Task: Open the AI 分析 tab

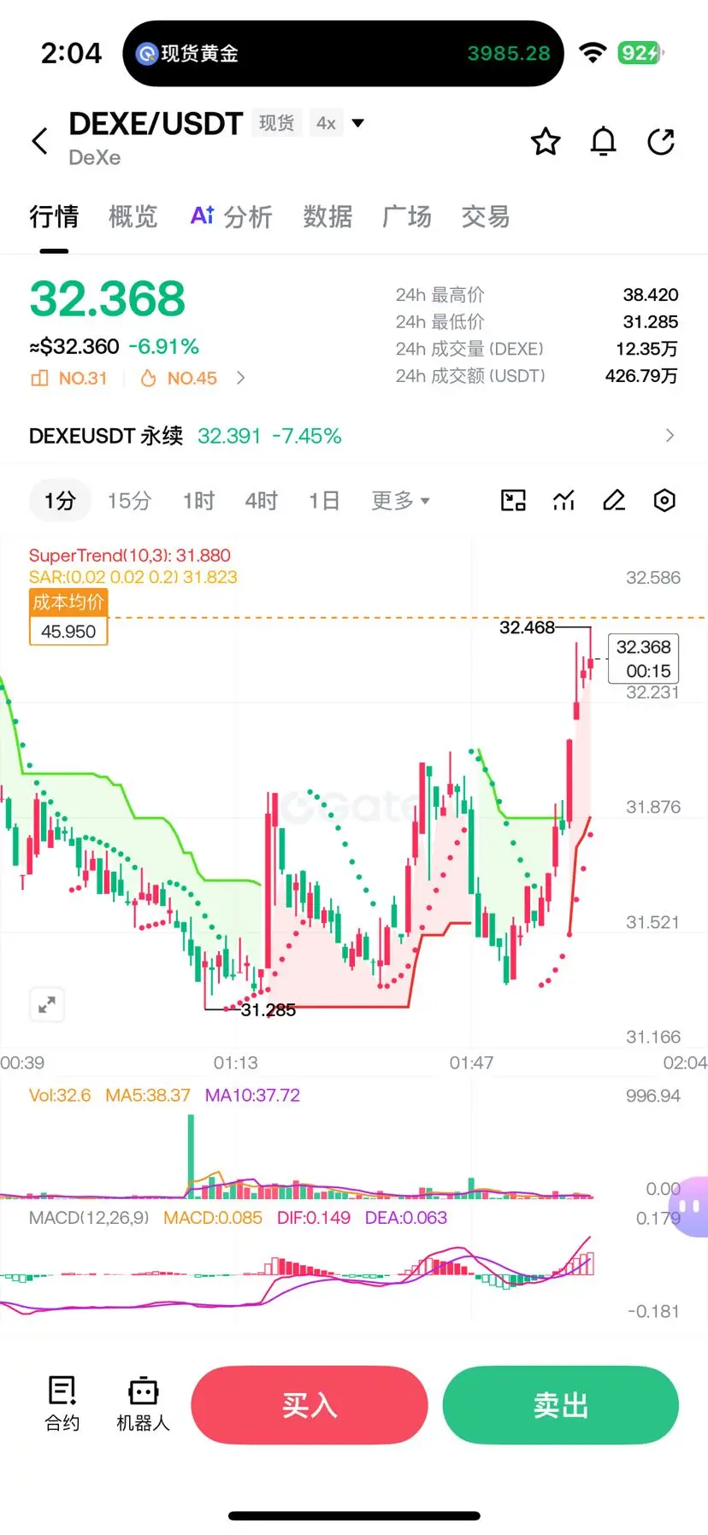Action: tap(231, 217)
